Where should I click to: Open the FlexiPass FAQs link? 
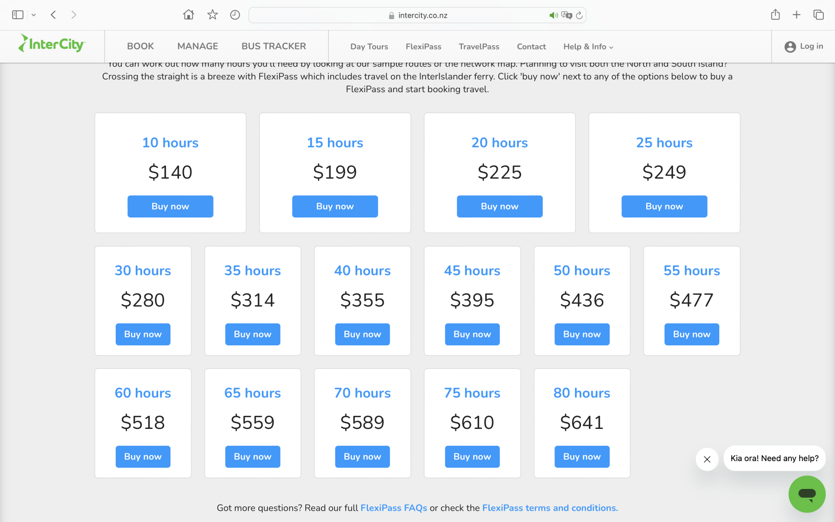point(394,508)
